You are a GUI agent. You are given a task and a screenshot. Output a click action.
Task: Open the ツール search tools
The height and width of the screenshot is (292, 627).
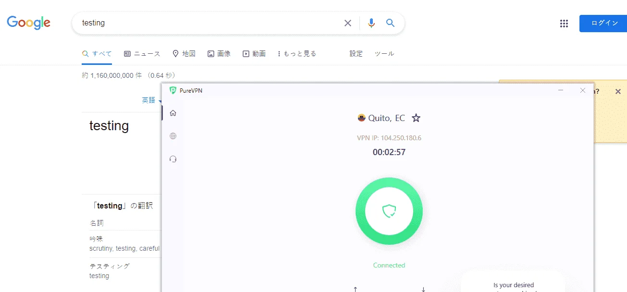pos(384,54)
